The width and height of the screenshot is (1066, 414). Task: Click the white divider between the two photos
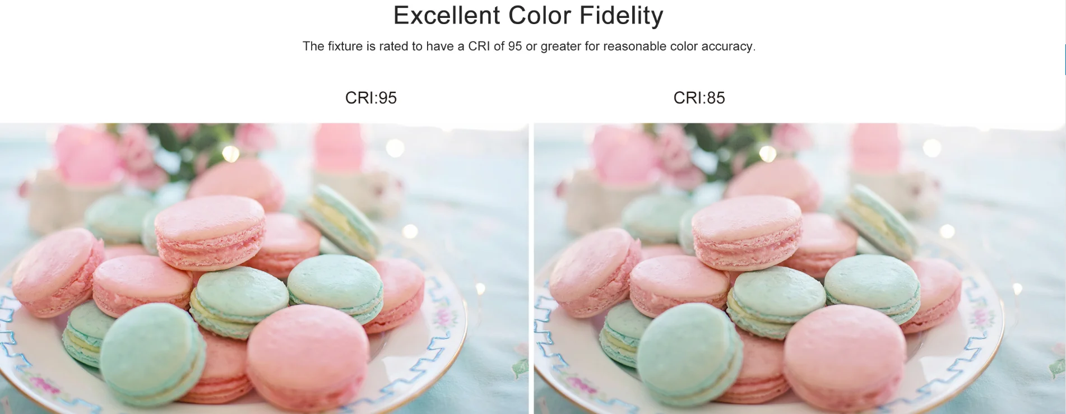[531, 268]
